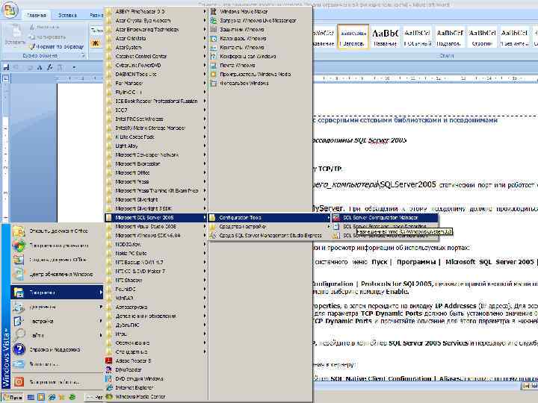
Task: Expand the Microsoft Windows SDK v6.0A folder
Action: (x=156, y=235)
